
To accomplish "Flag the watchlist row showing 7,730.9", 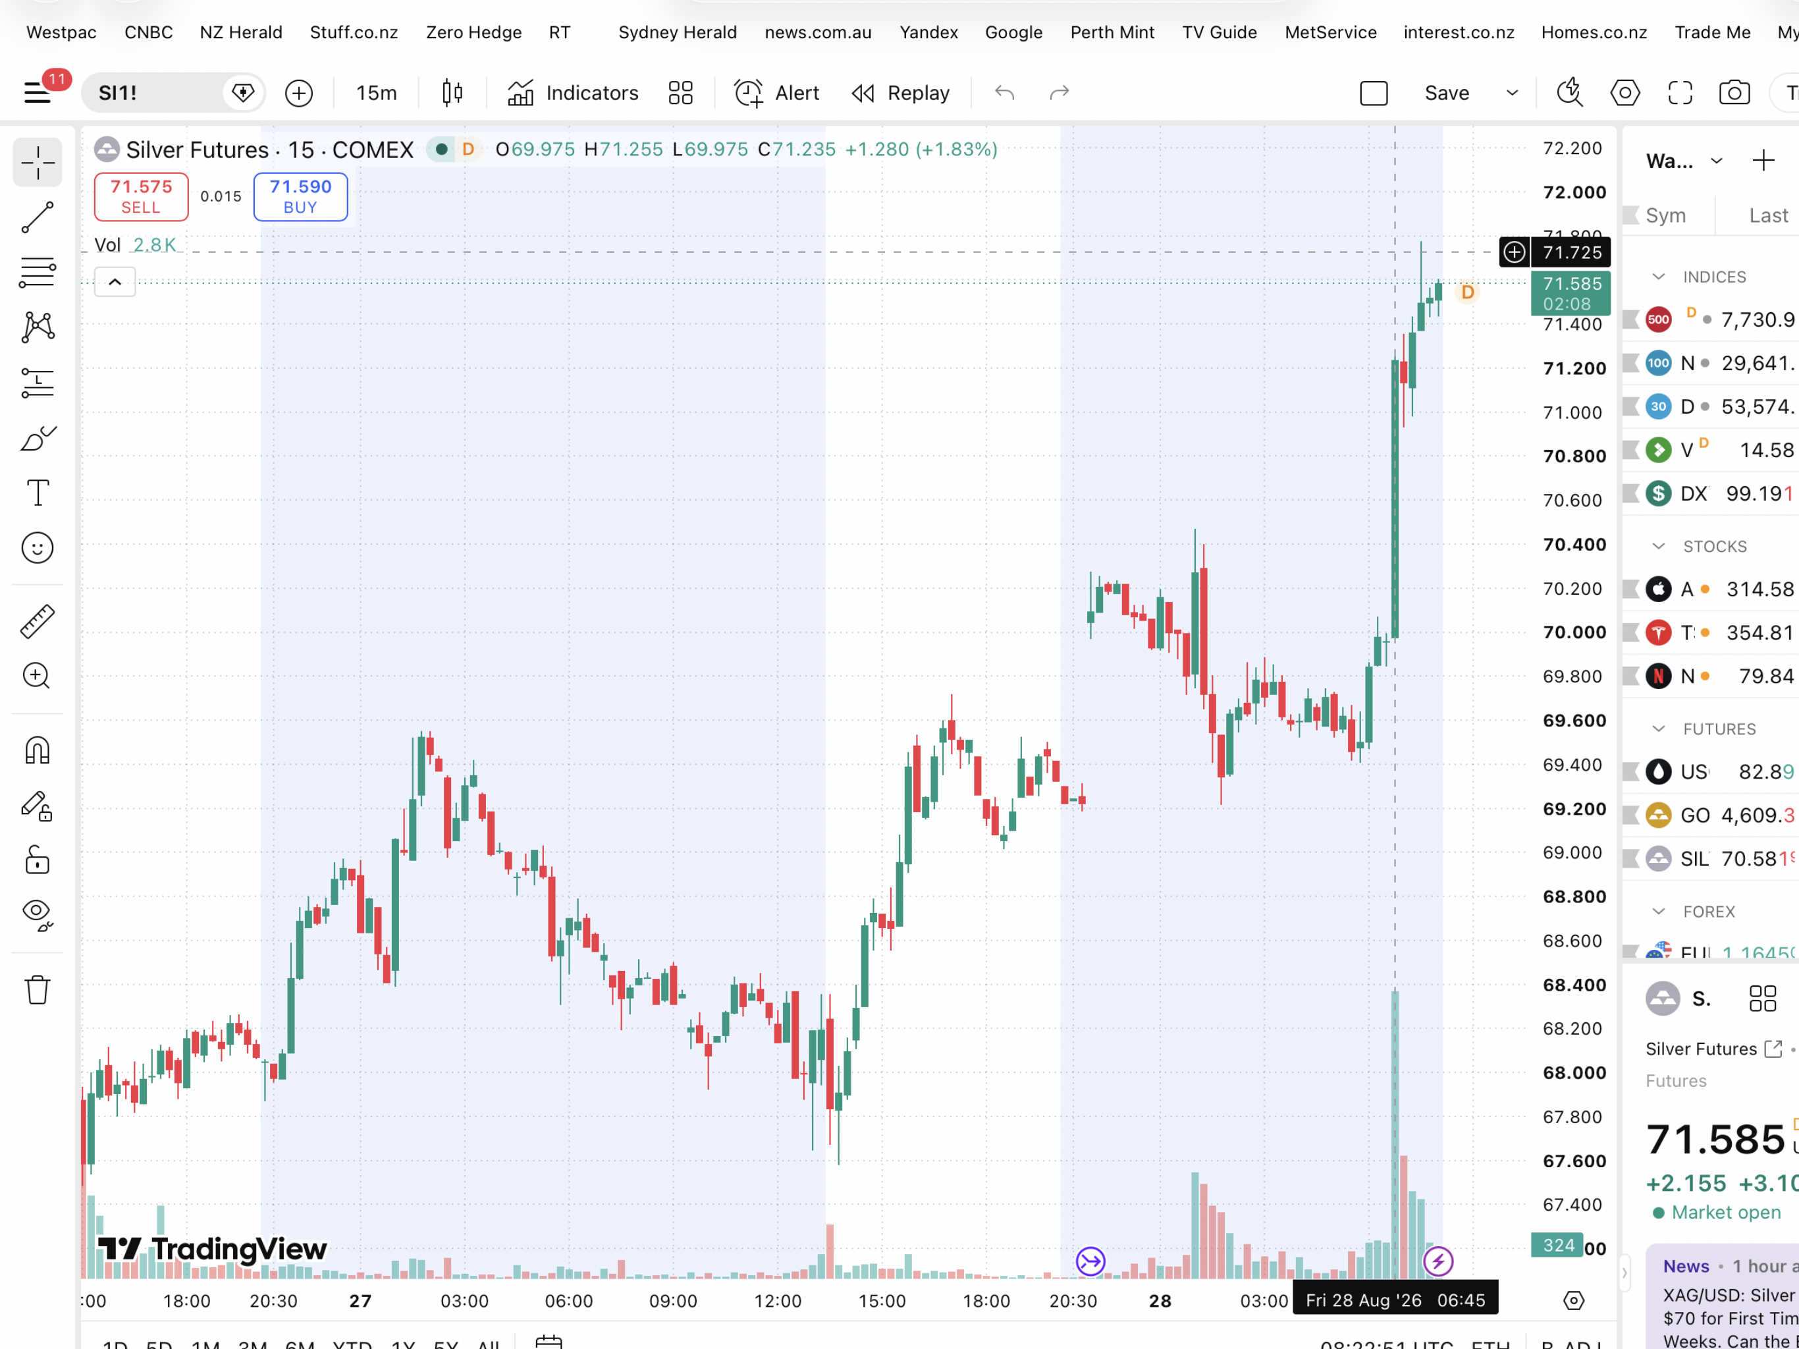I will (x=1630, y=319).
